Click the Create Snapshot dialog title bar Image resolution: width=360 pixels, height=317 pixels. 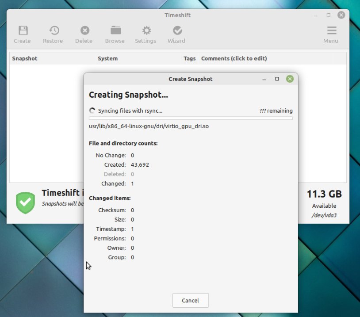190,79
